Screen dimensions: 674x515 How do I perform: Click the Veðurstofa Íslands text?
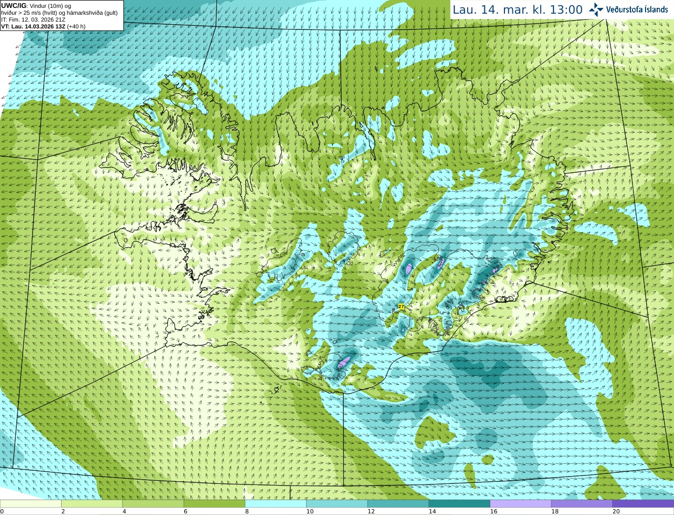pyautogui.click(x=637, y=9)
